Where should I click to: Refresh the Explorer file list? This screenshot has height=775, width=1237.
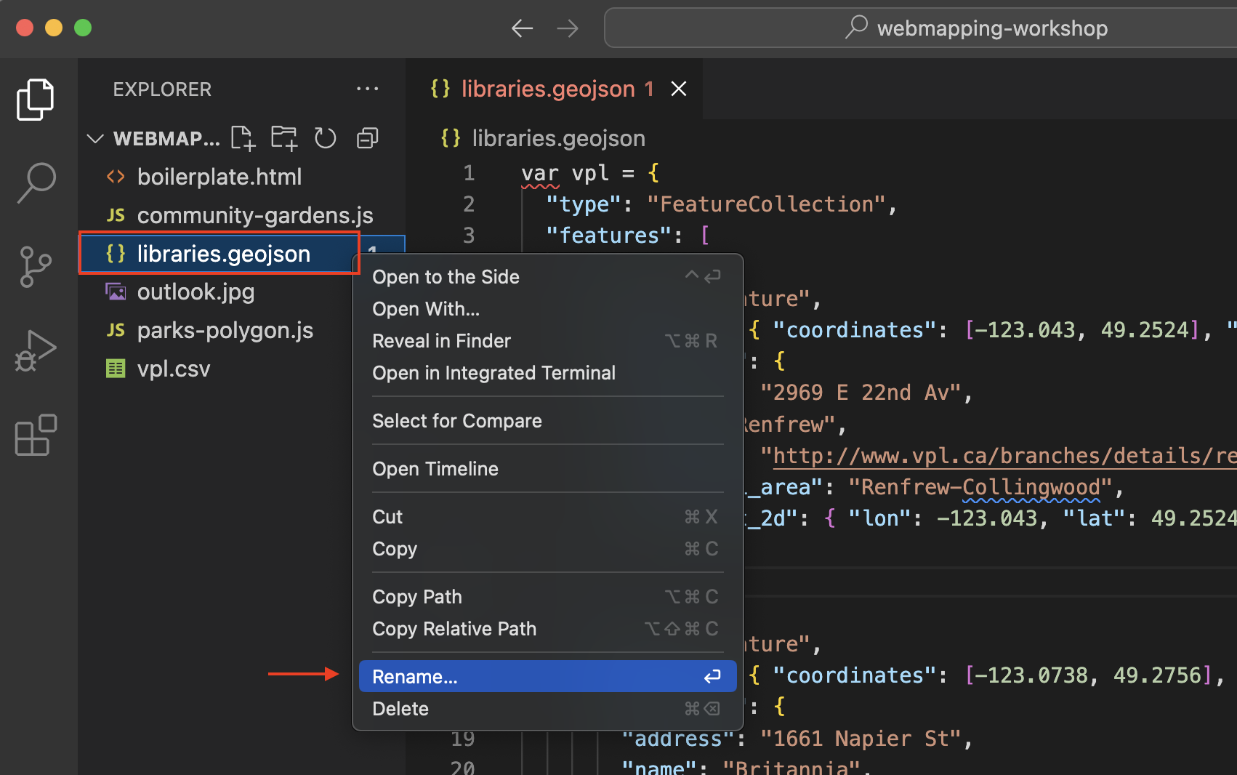tap(325, 138)
